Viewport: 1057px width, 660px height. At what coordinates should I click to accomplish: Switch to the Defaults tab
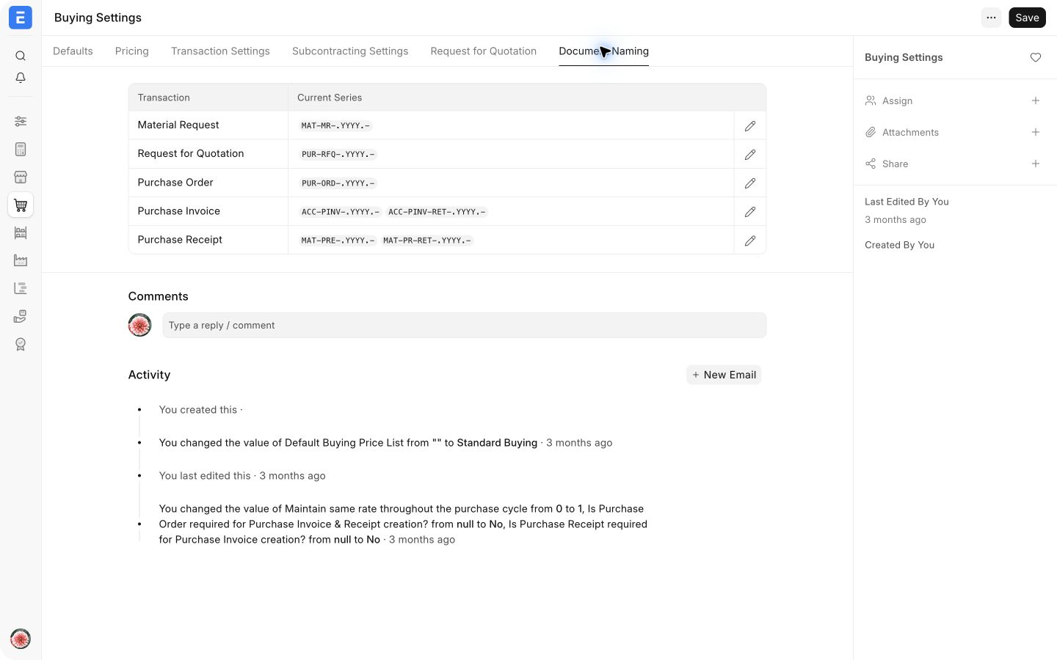(x=73, y=51)
